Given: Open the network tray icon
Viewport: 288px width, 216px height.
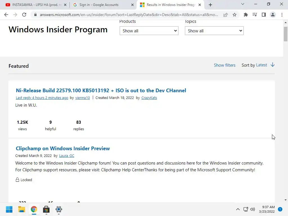Looking at the screenshot, I should (x=246, y=209).
